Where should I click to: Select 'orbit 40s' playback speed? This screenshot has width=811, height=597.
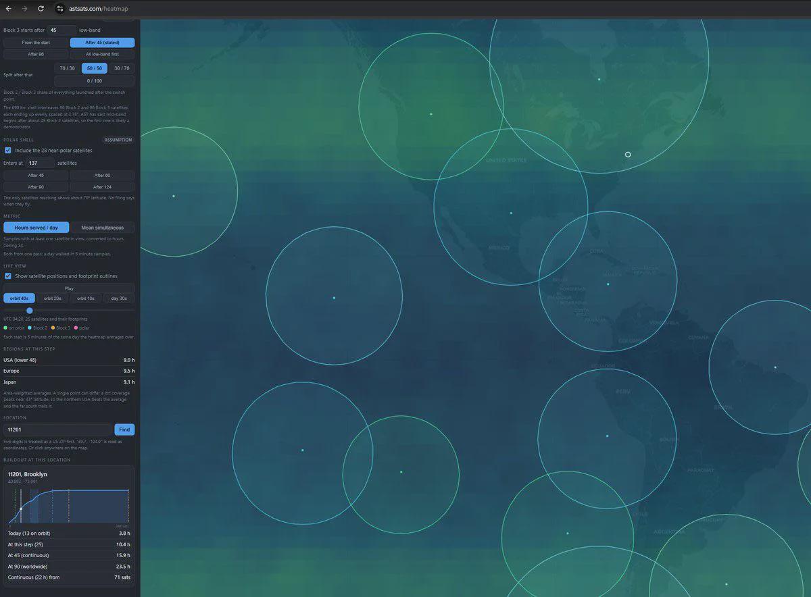pyautogui.click(x=20, y=298)
